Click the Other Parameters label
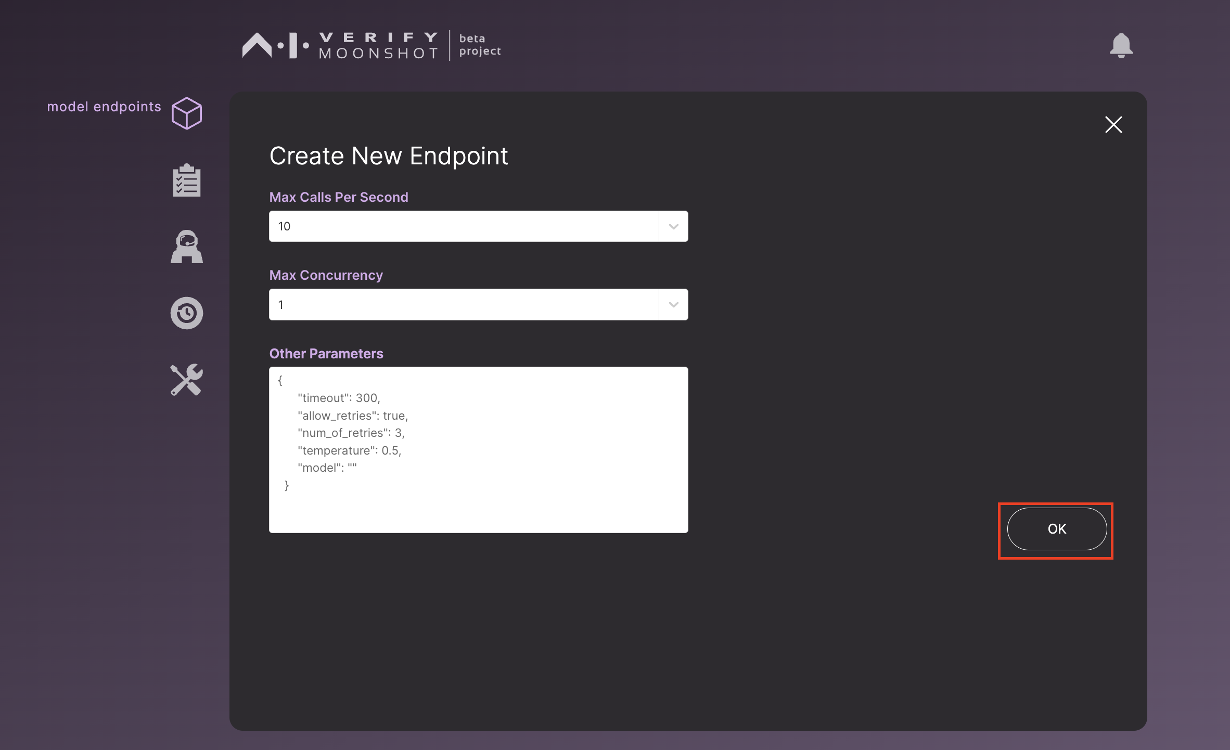1230x750 pixels. click(x=326, y=354)
